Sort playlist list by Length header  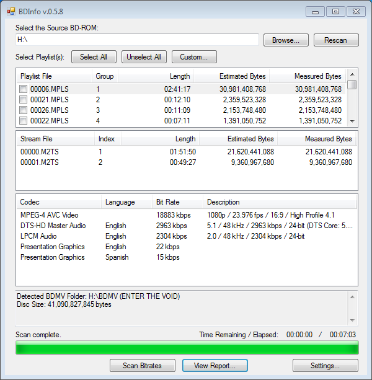tap(156, 76)
